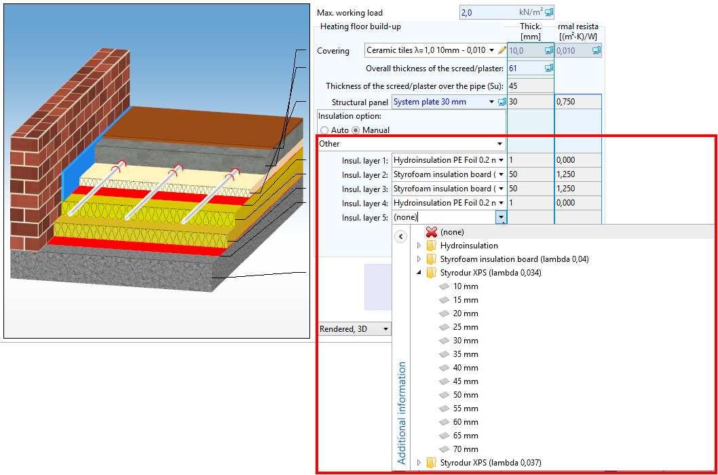
Task: Expand the Hydroinsulation folder
Action: 419,246
